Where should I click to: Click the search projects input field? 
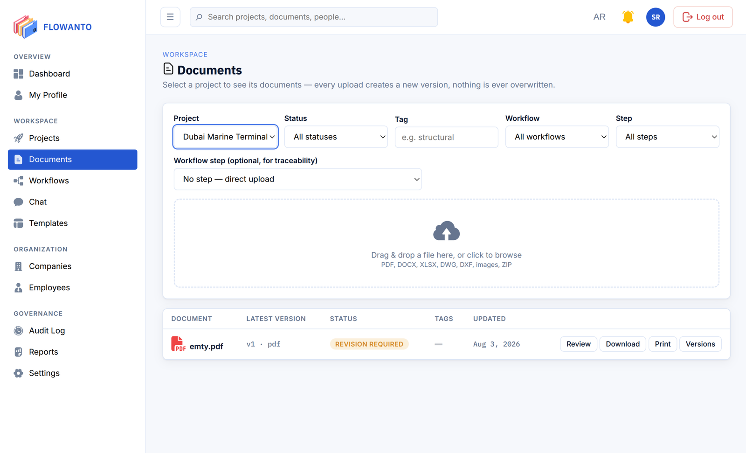pyautogui.click(x=314, y=17)
